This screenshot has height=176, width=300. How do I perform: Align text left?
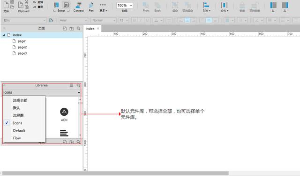tap(180, 20)
